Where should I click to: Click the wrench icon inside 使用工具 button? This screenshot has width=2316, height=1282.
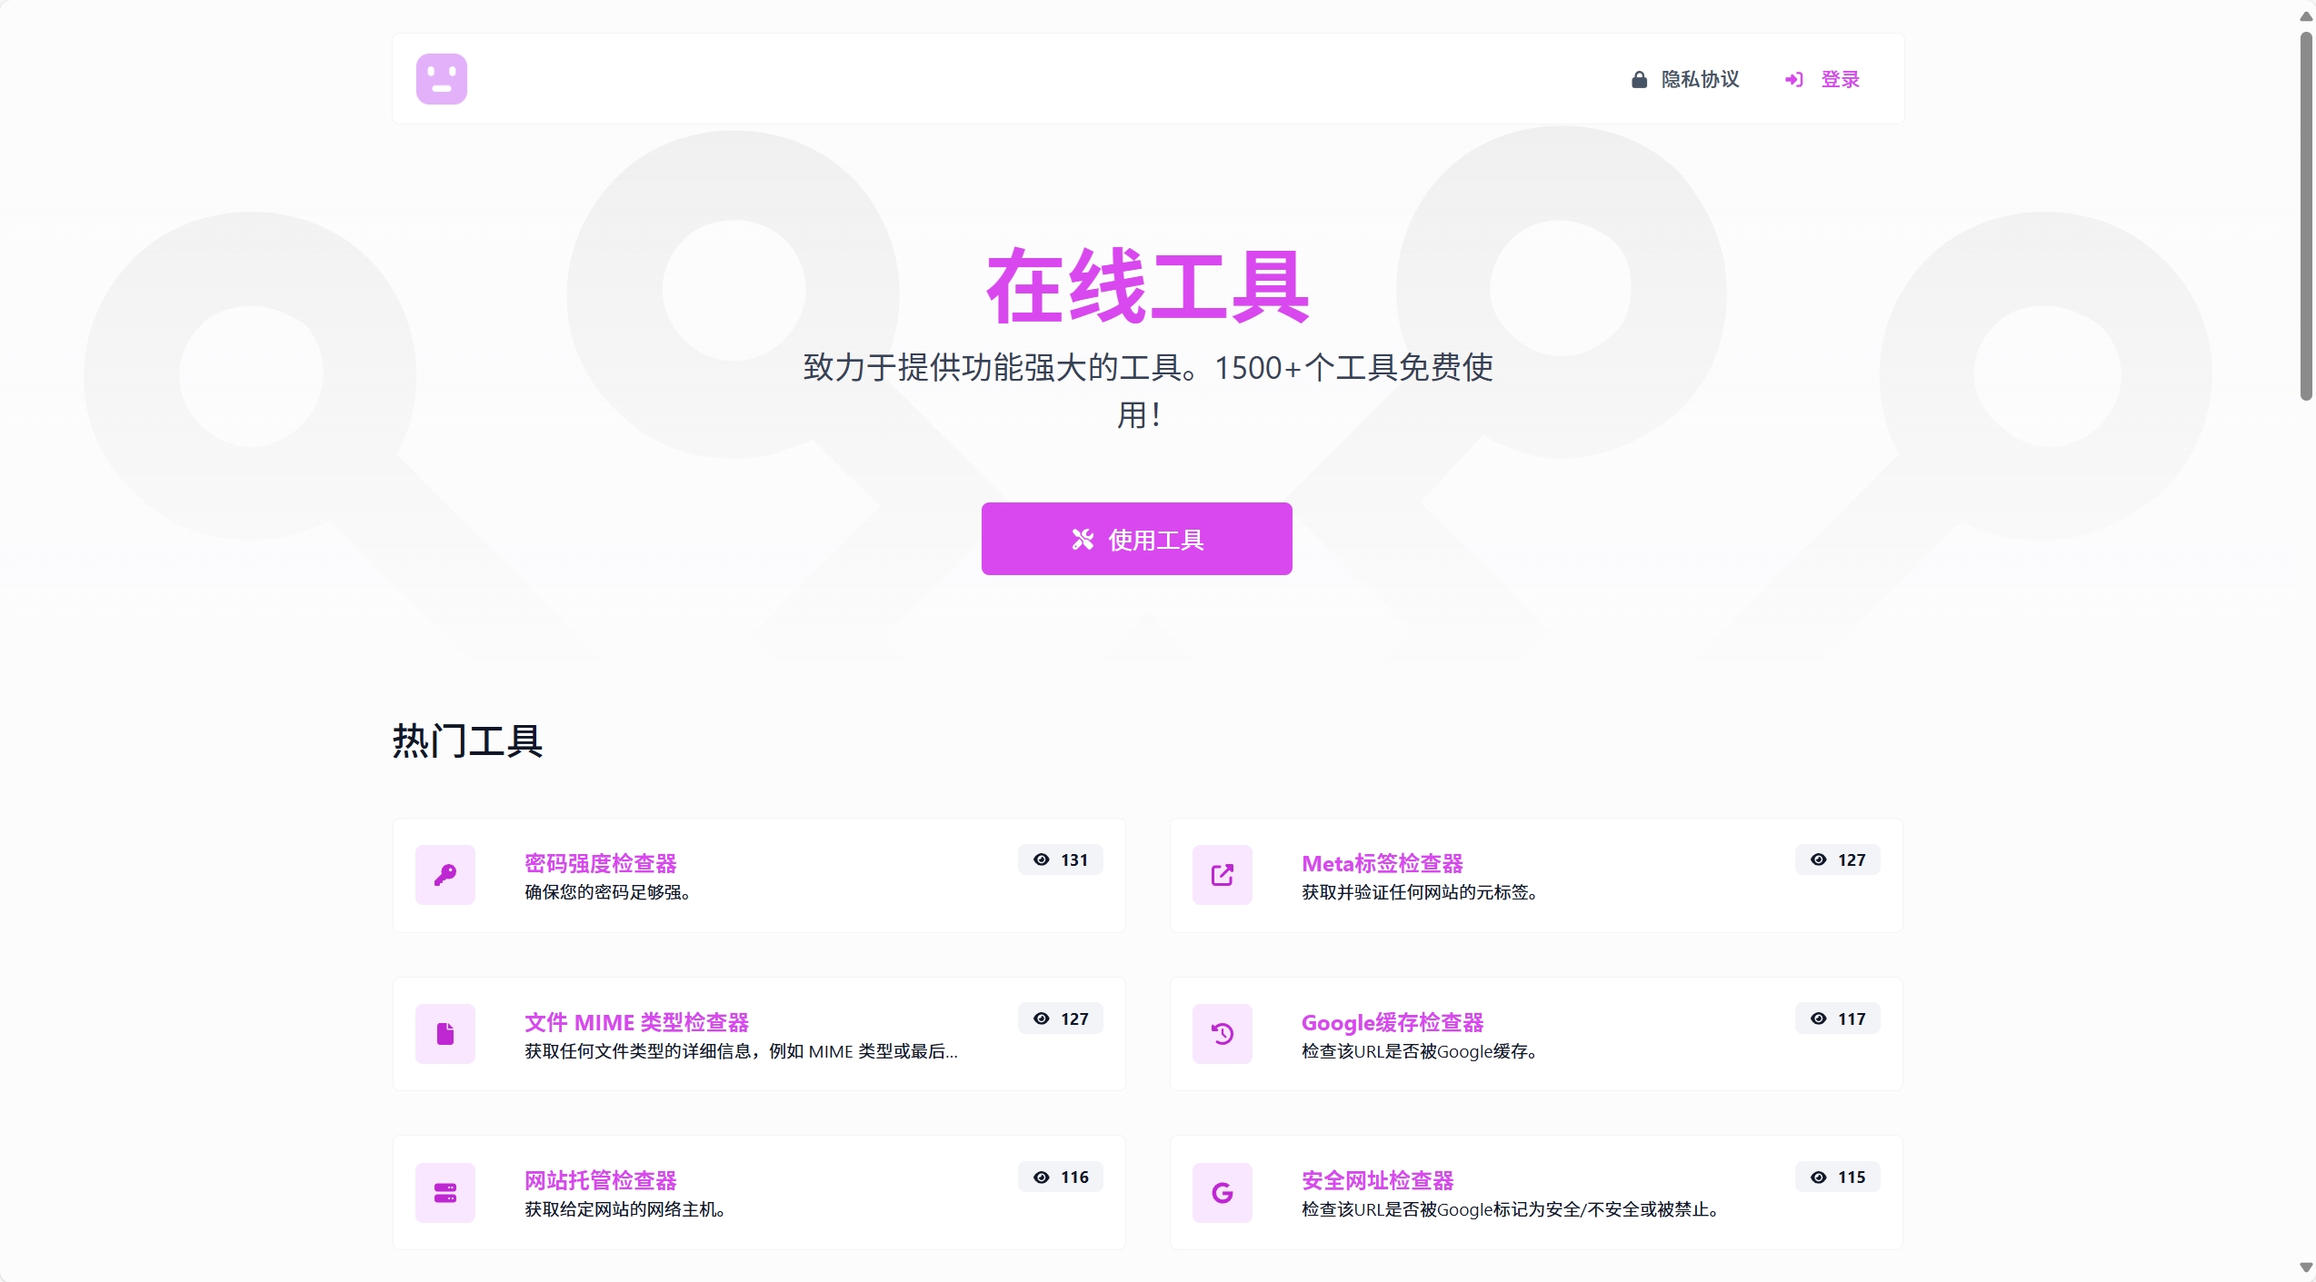[1082, 538]
